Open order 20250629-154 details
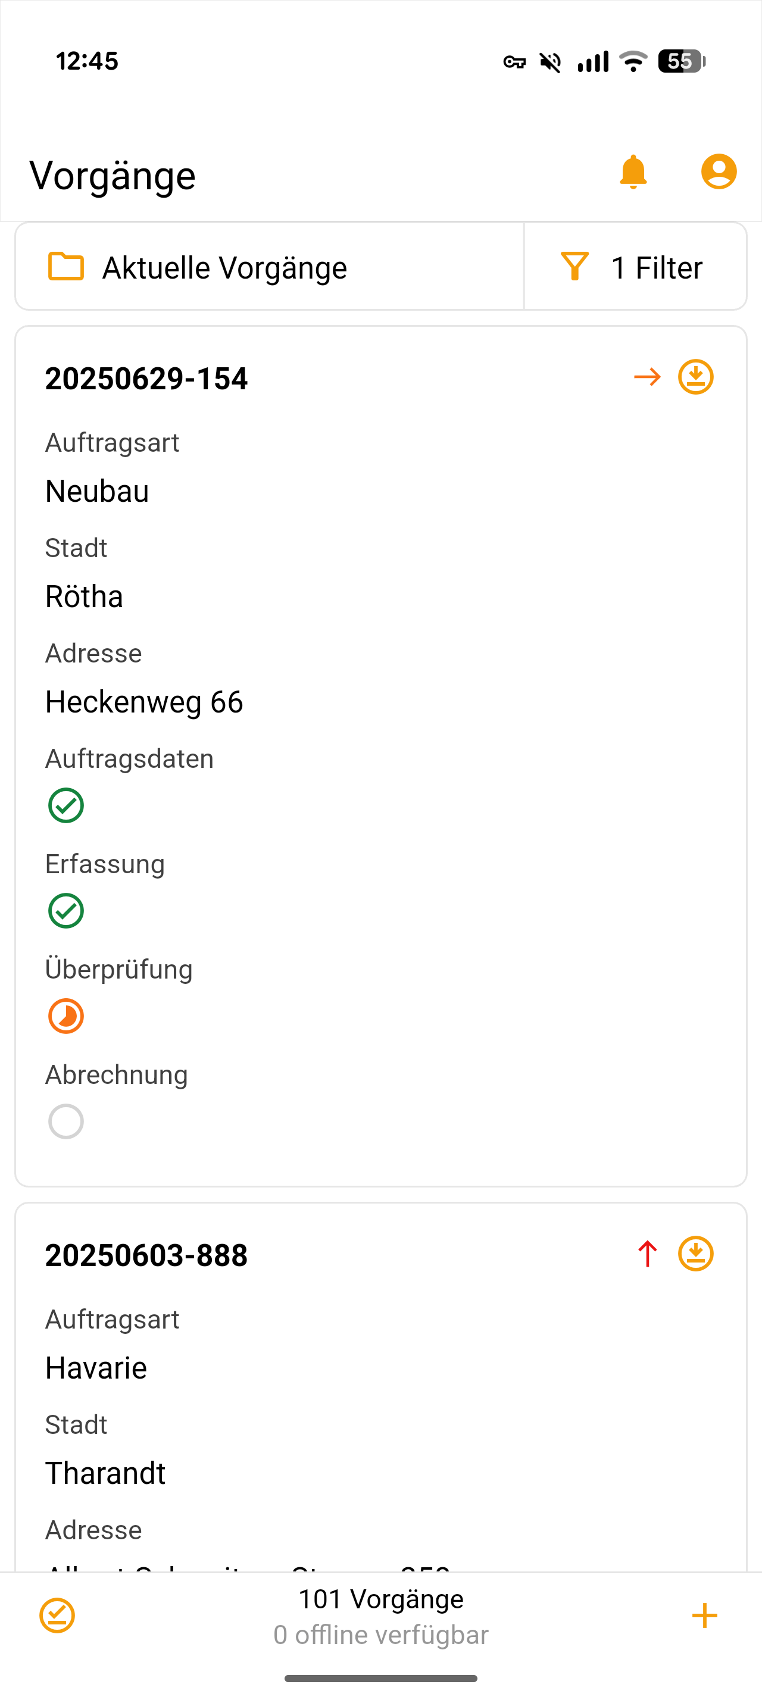Image resolution: width=762 pixels, height=1700 pixels. click(146, 379)
